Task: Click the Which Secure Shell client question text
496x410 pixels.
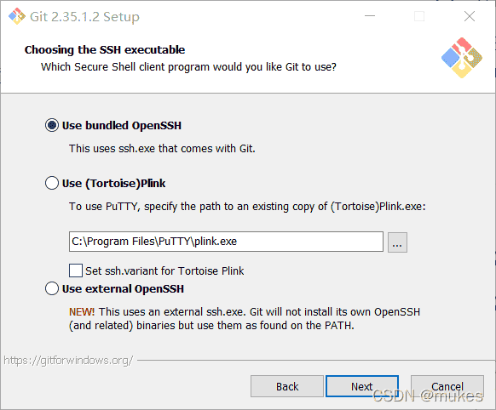Action: coord(188,67)
